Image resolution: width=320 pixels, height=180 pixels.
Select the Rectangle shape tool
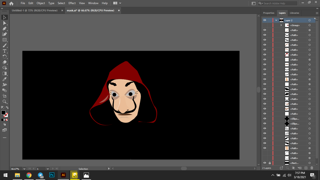click(4, 40)
